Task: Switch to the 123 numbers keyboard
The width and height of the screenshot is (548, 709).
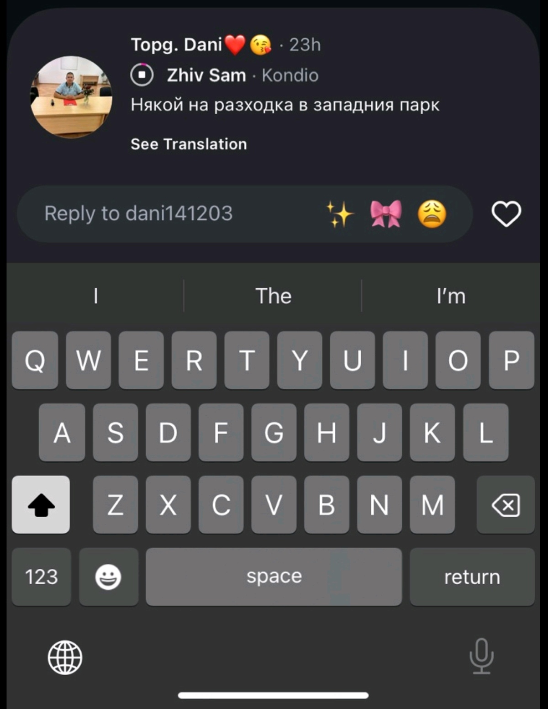Action: tap(41, 577)
